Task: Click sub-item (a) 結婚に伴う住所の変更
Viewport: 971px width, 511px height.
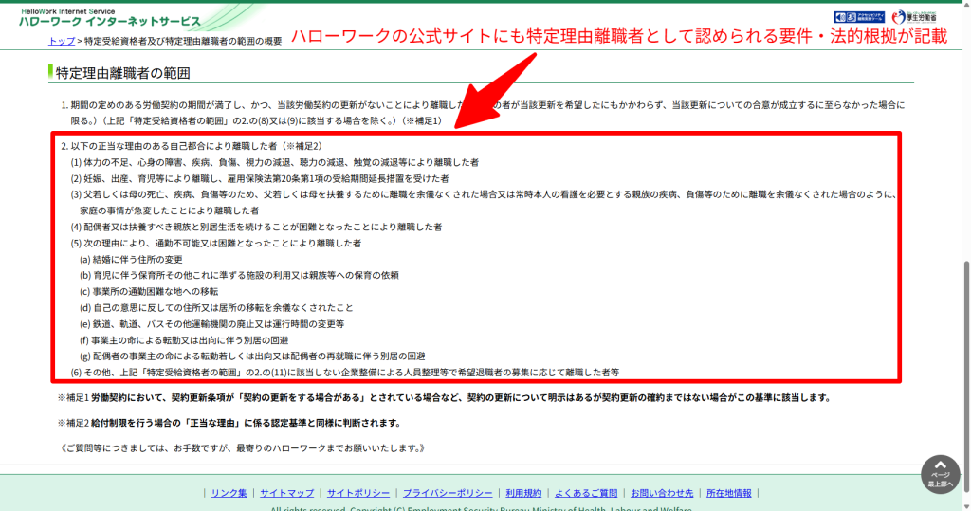Action: [131, 260]
